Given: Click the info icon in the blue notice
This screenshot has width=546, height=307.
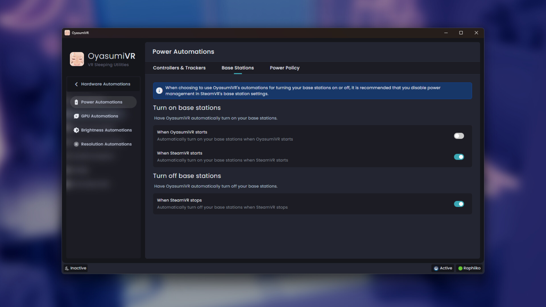Looking at the screenshot, I should click(x=159, y=91).
